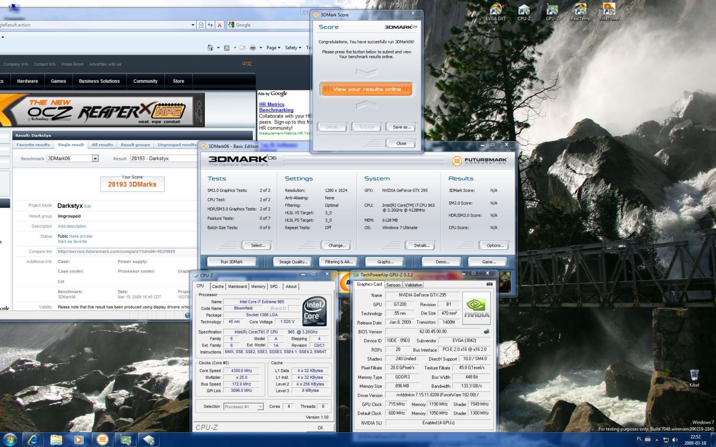Switch to CPU-Z Mainboard tab
Screen dimensions: 716x447
(x=237, y=286)
